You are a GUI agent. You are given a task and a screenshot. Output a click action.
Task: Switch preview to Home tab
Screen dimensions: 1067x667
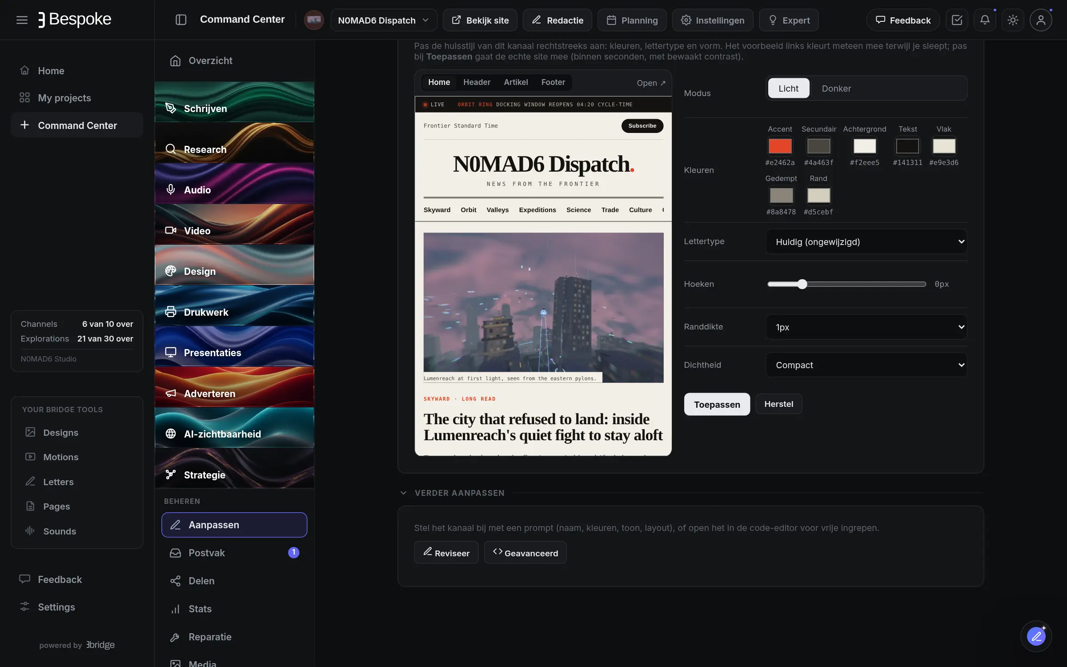[439, 82]
